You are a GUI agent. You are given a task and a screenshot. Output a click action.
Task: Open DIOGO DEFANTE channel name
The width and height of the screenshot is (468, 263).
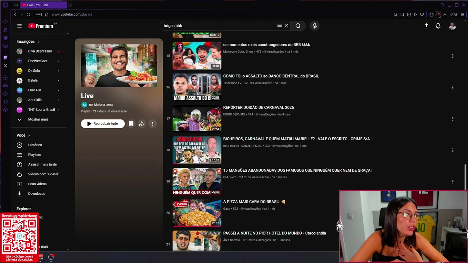234,114
